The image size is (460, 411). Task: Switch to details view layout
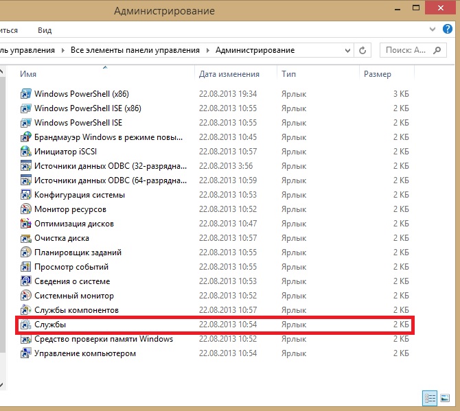click(x=430, y=398)
